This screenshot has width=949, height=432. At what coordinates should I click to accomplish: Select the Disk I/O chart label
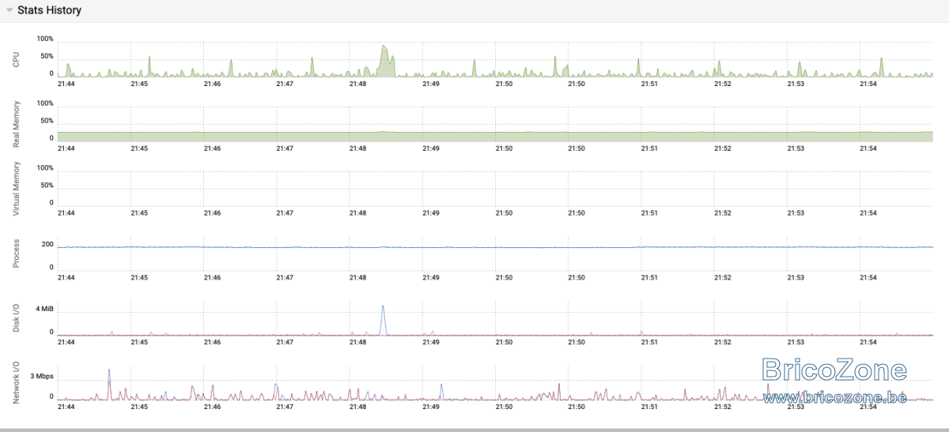tap(17, 317)
